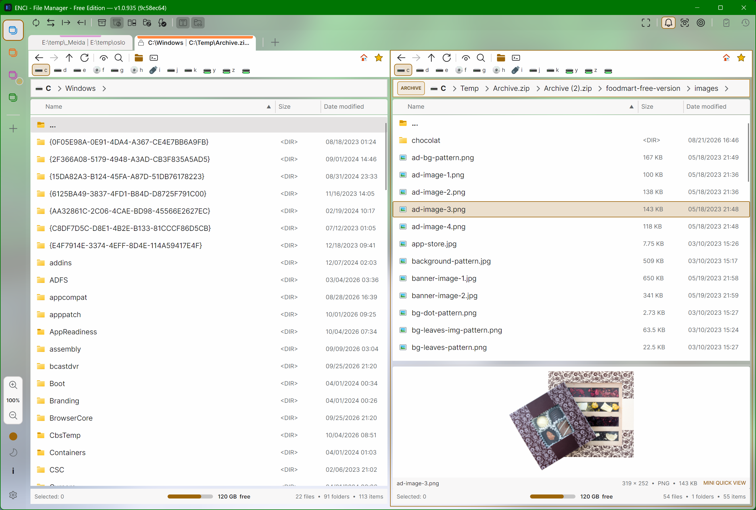
Task: Click the refresh/sync icon in top toolbar
Action: click(36, 23)
